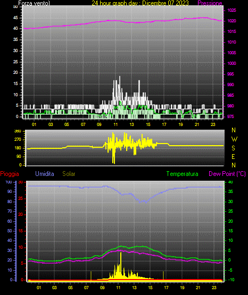Click the 25 value on red rain axis

[x=21, y=198]
